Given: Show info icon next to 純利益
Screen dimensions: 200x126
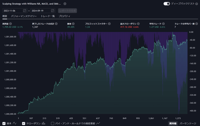Looking at the screenshot, I should click(x=11, y=24).
